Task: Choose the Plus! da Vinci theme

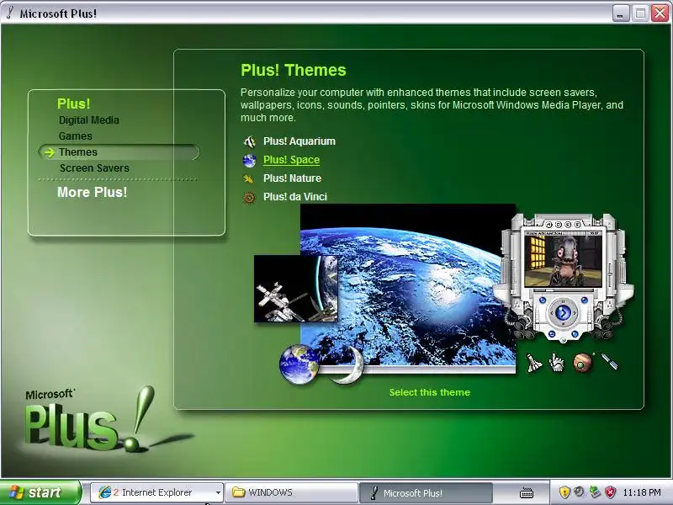Action: pyautogui.click(x=295, y=197)
